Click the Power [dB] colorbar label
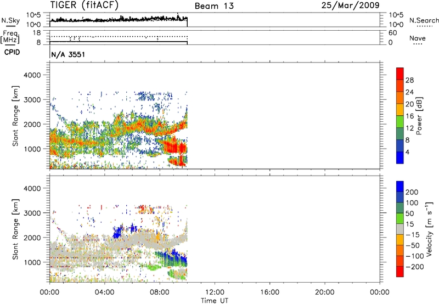 [x=419, y=116]
